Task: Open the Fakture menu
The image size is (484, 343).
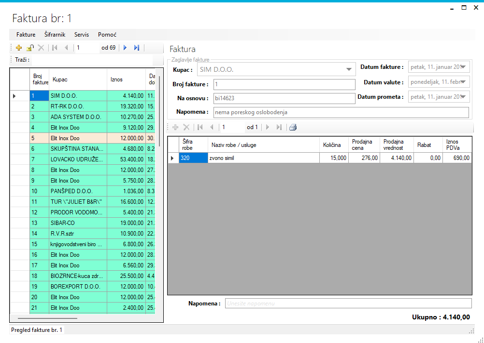Action: click(x=26, y=35)
